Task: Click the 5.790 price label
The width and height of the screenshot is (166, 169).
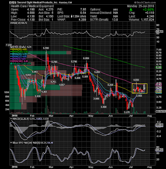Action: [x=74, y=62]
